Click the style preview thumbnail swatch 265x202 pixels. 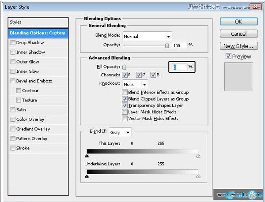238,74
